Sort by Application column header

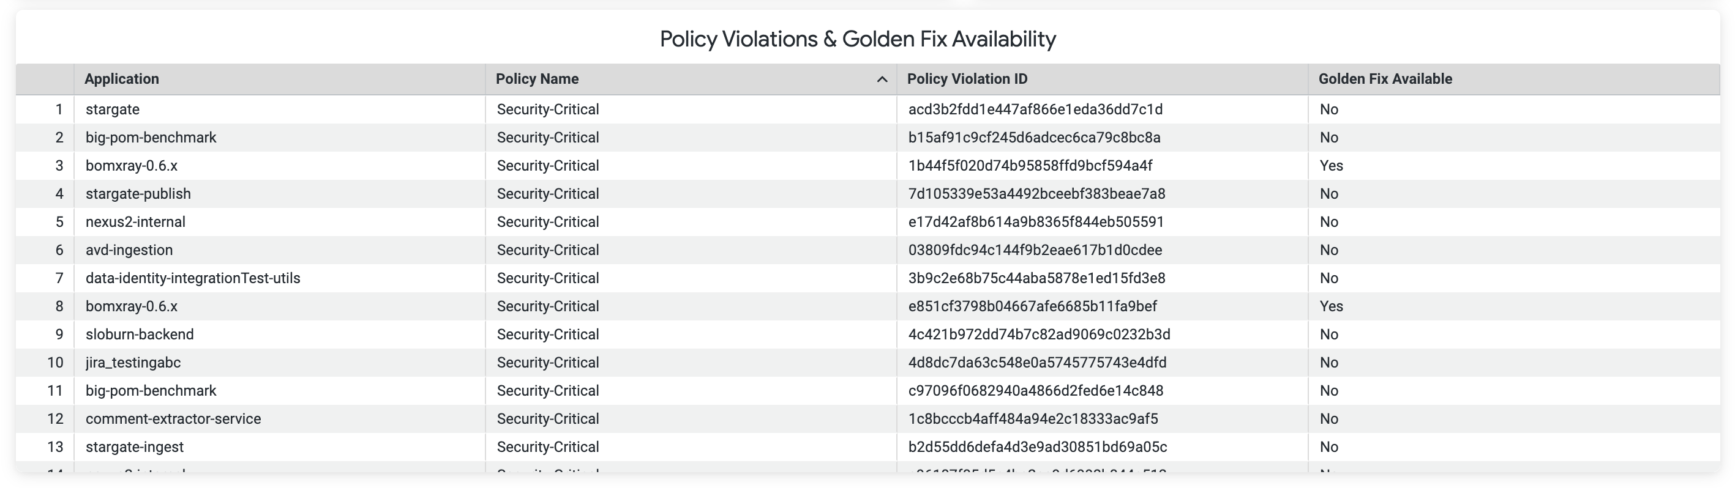(x=280, y=79)
